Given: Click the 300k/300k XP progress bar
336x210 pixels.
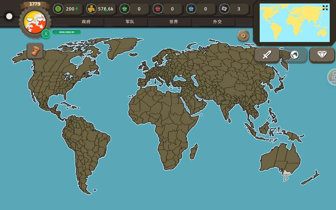Looking at the screenshot, I should click(x=66, y=32).
